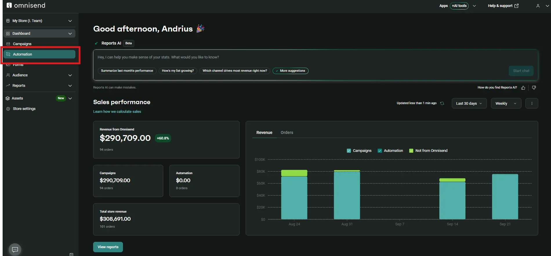Click the Campaigns envelope icon
Viewport: 551px width, 256px height.
[8, 44]
